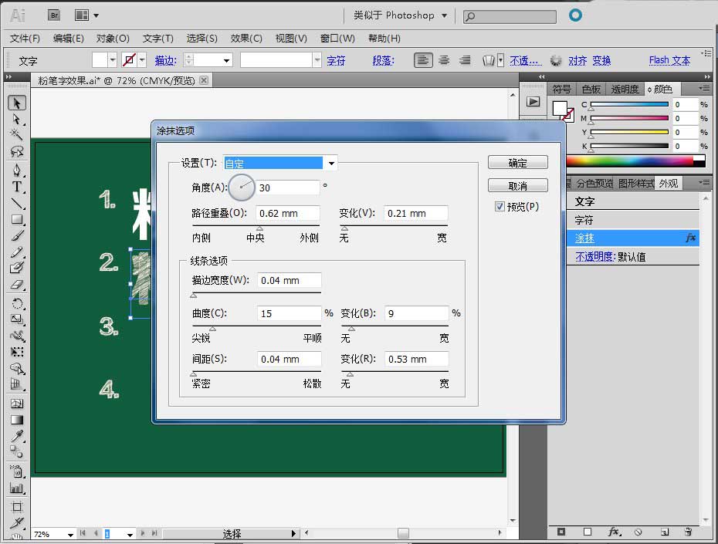This screenshot has width=718, height=544.
Task: Pick a color from the spectrum bar
Action: coord(633,160)
